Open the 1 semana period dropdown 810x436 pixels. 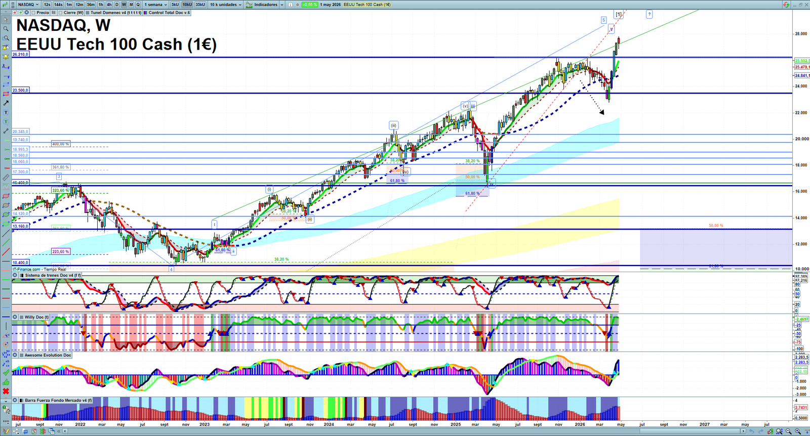[155, 5]
